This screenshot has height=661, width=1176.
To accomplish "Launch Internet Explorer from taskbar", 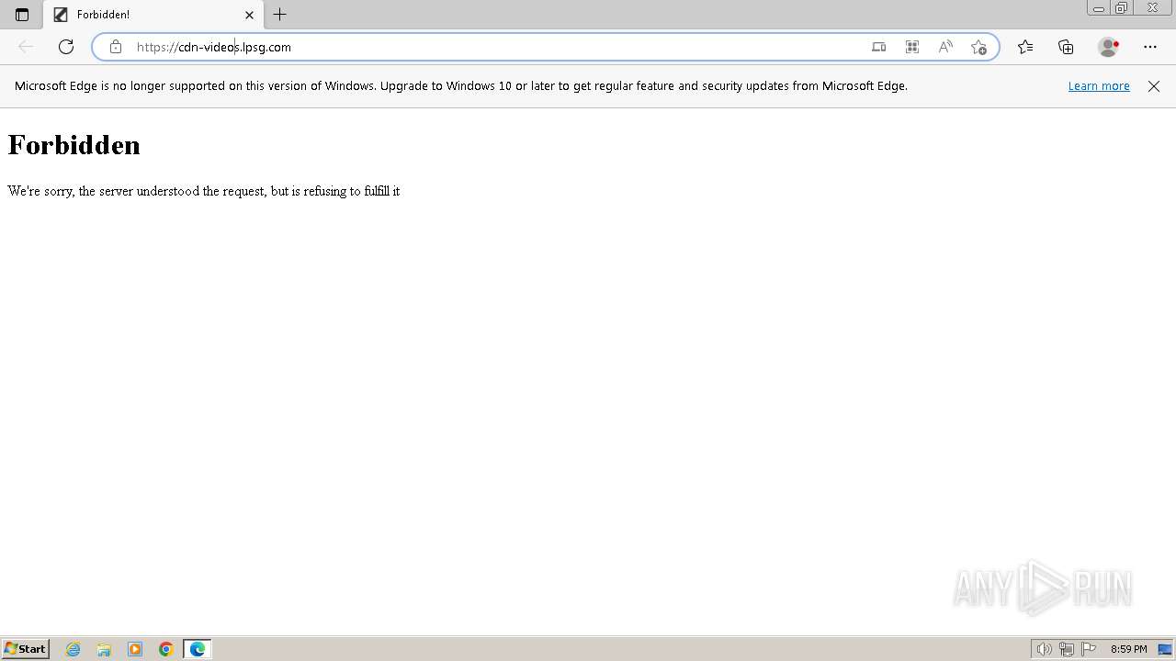I will (x=73, y=649).
